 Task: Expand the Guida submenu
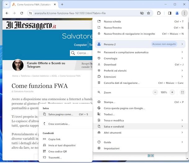[x=140, y=142]
